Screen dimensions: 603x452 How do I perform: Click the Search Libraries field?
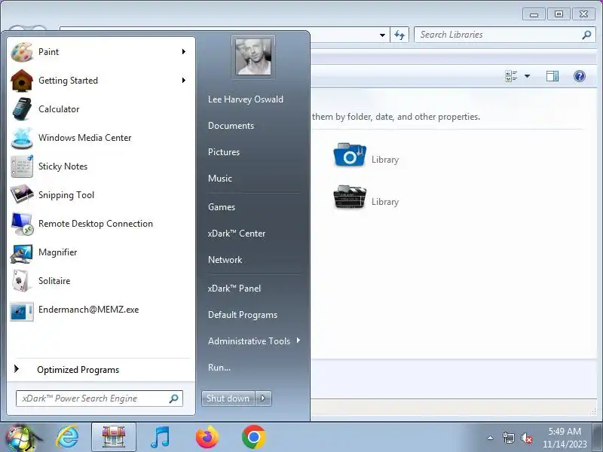click(x=505, y=35)
